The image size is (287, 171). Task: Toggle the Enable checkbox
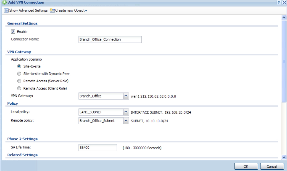coord(13,32)
